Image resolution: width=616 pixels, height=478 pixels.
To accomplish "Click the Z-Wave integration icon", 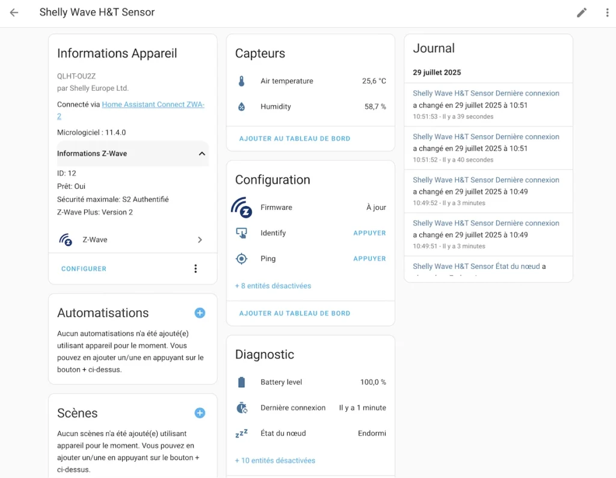I will point(65,239).
